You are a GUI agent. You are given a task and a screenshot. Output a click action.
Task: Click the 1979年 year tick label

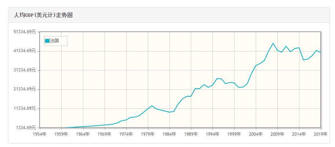(x=148, y=134)
